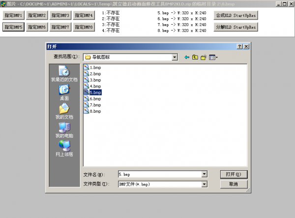
Task: Click the back arrow navigation icon
Action: click(x=187, y=57)
